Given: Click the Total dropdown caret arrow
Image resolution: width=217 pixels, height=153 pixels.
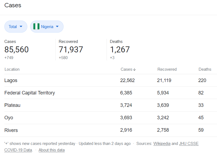Looking at the screenshot, I should 21,26.
